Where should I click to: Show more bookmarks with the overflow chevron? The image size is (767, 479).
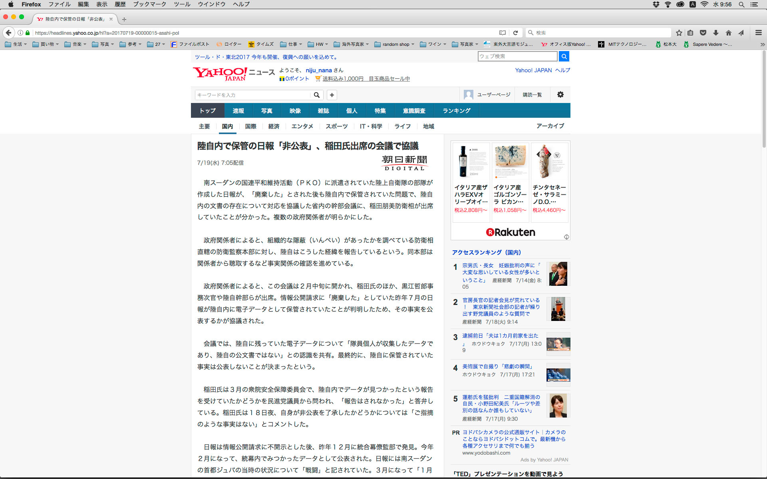[x=762, y=44]
